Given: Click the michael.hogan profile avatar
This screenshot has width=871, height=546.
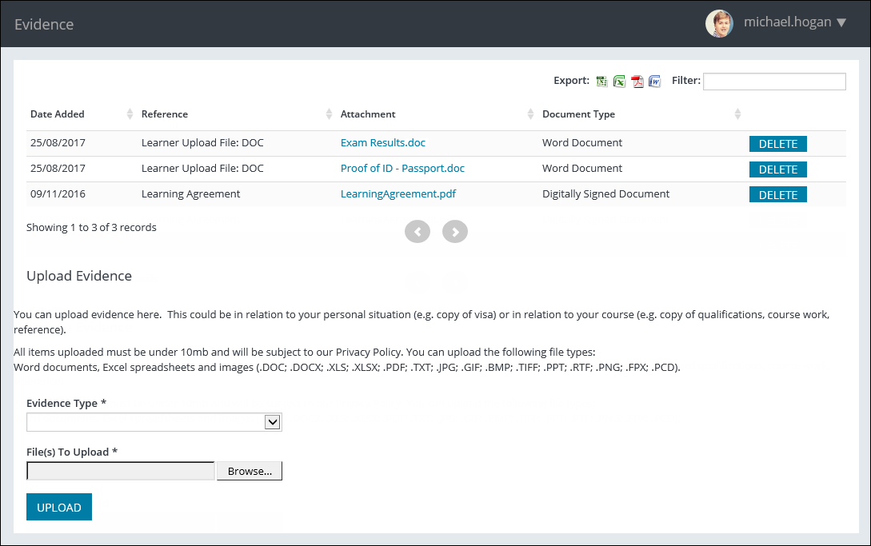Looking at the screenshot, I should click(719, 23).
